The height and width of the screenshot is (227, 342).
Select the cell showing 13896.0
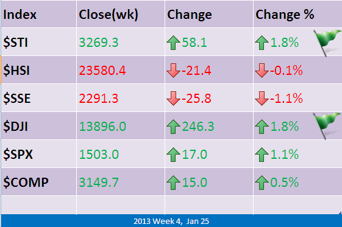pos(121,126)
